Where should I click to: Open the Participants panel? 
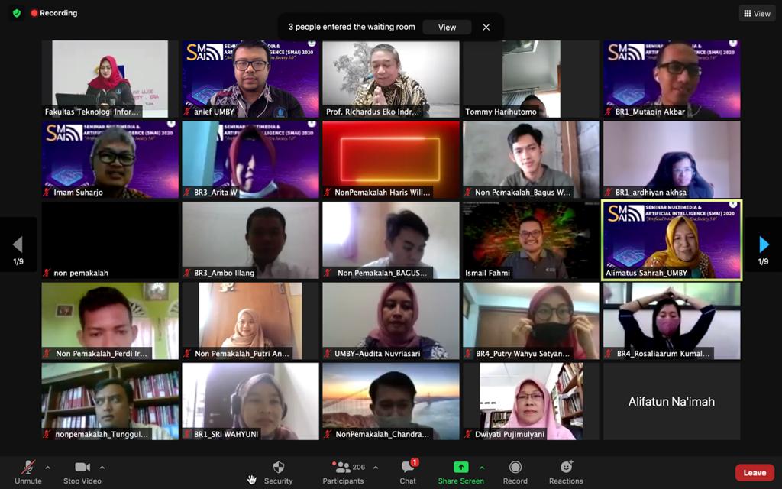coord(343,472)
